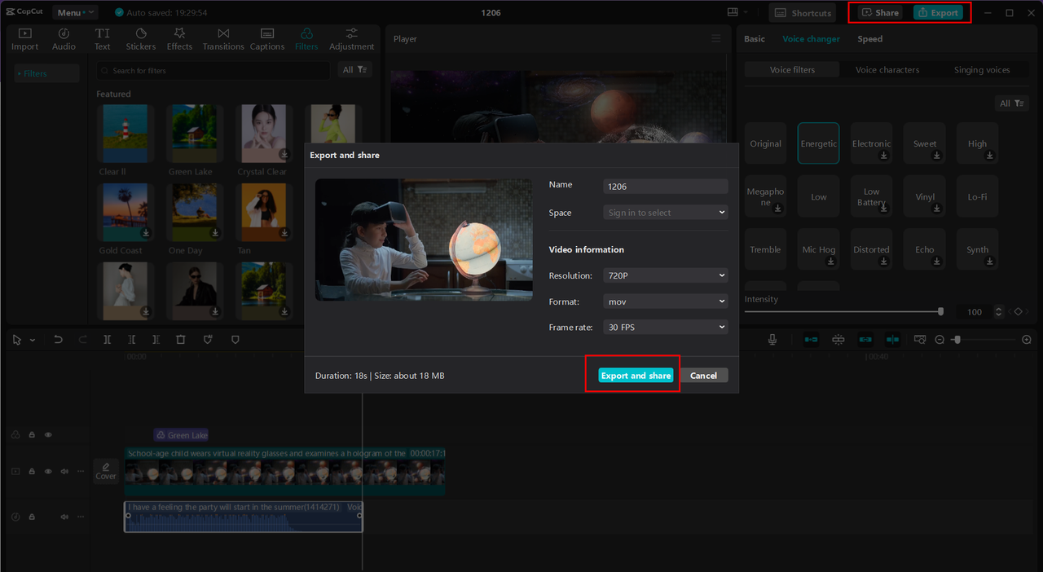Open the Adjustment panel
Screen dimensions: 1043x572
click(x=351, y=37)
